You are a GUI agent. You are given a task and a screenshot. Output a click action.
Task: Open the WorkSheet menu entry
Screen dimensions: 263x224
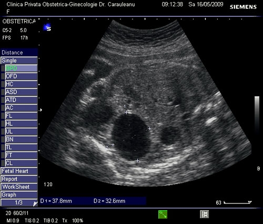(x=19, y=187)
